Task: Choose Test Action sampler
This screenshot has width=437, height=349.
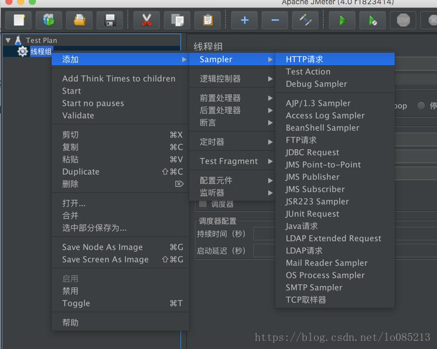Action: click(x=335, y=71)
